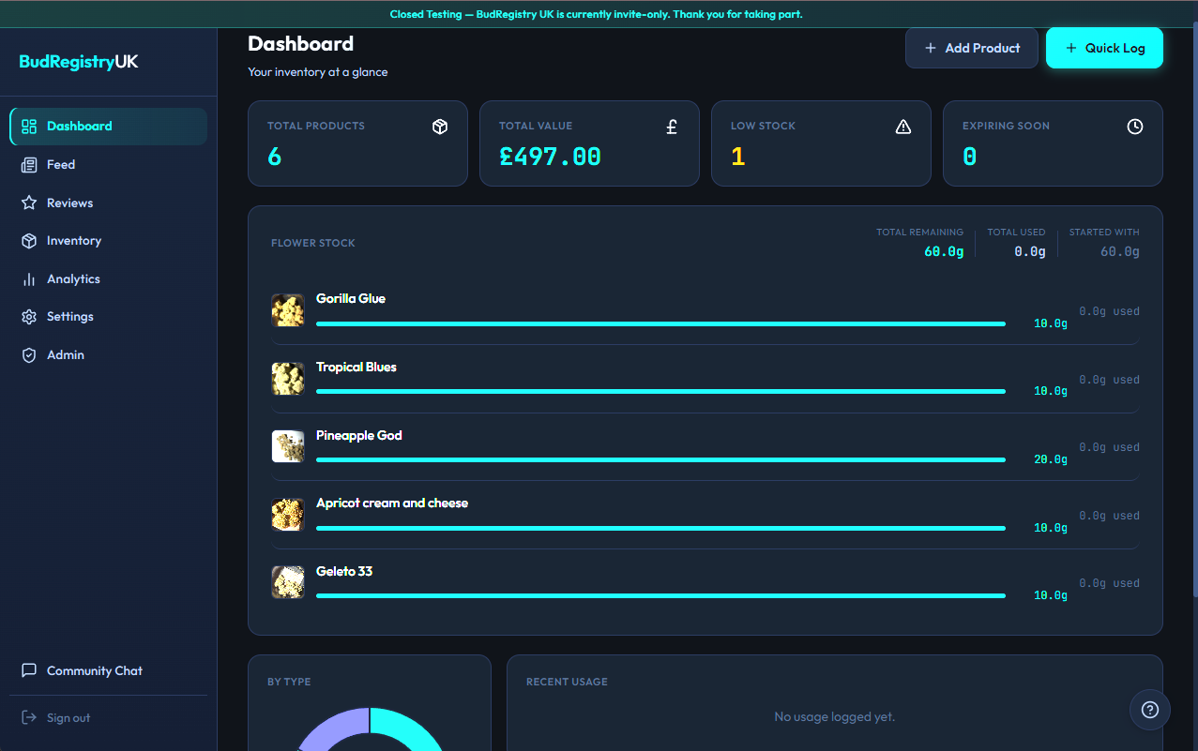The height and width of the screenshot is (751, 1198).
Task: Switch to the Feed section
Action: [x=60, y=164]
